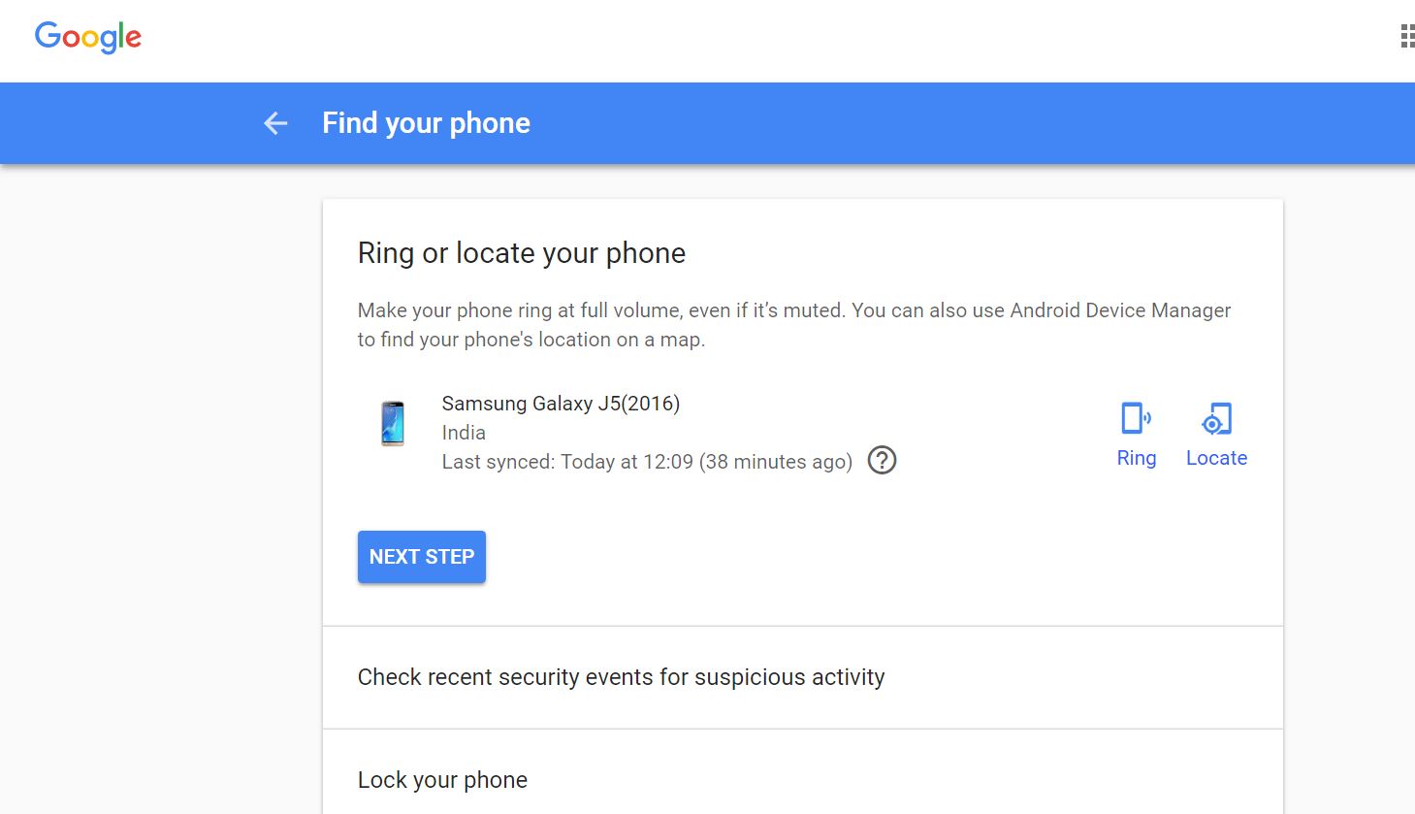Click the back arrow in the blue header
This screenshot has width=1415, height=814.
coord(275,122)
